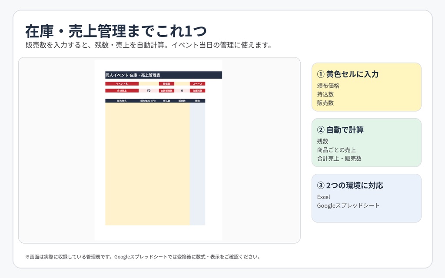The width and height of the screenshot is (445, 278).
Task: Click 販売数 in the yellow card
Action: click(325, 103)
